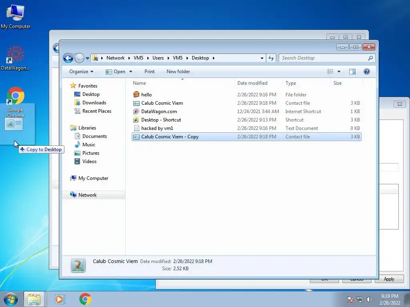This screenshot has height=307, width=410.
Task: Click the Windows Explorer taskbar icon
Action: [34, 299]
